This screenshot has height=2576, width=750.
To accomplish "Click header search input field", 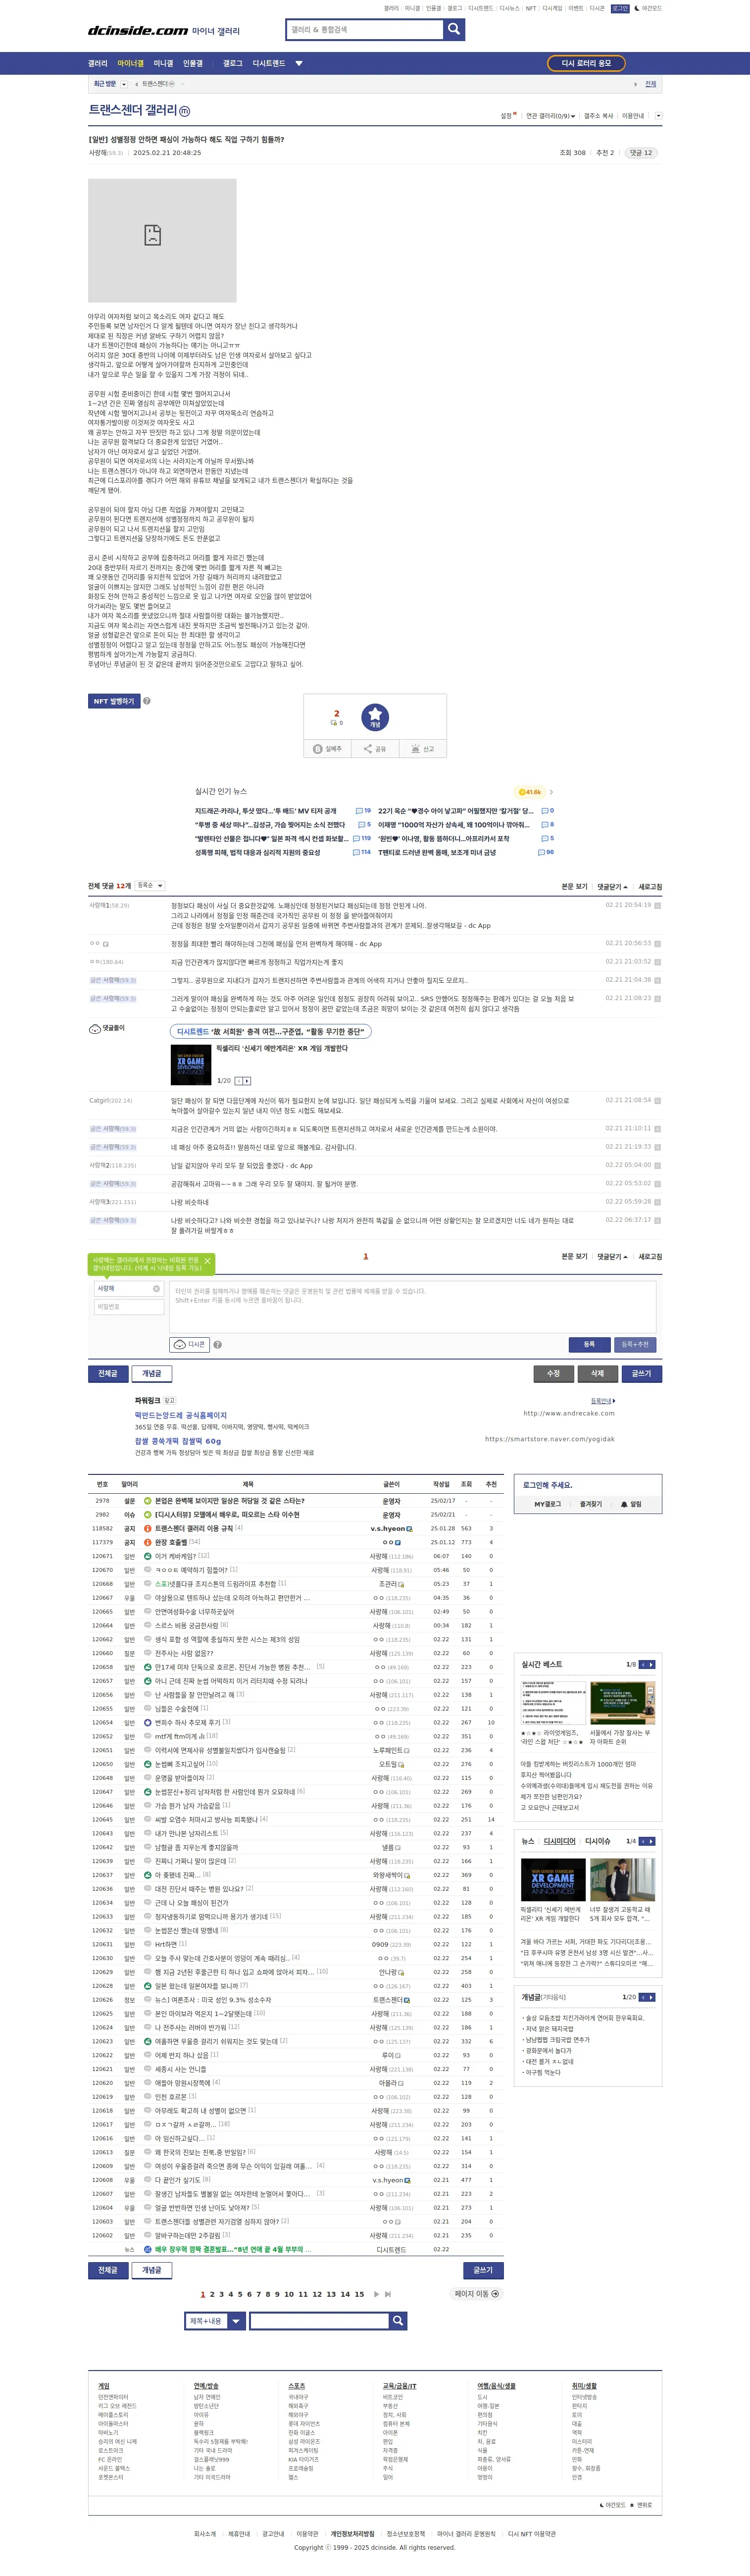I will click(x=364, y=29).
